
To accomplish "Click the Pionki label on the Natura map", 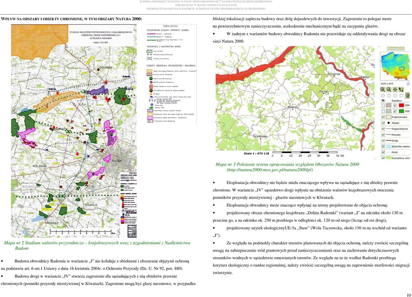I will pyautogui.click(x=324, y=92).
